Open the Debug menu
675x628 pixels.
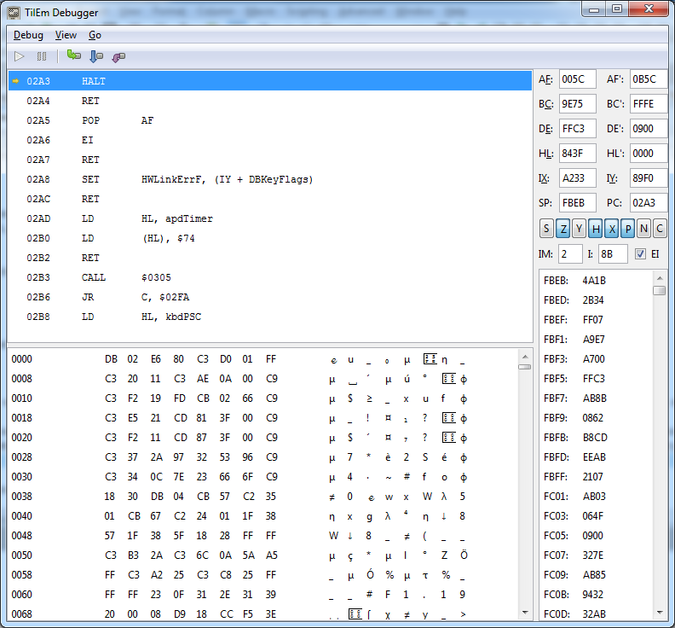[x=28, y=35]
